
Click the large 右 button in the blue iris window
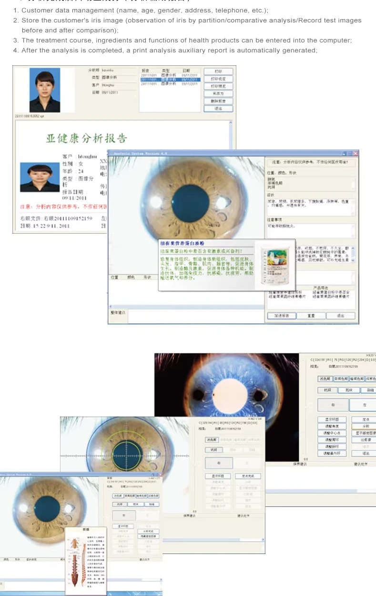pos(333,405)
